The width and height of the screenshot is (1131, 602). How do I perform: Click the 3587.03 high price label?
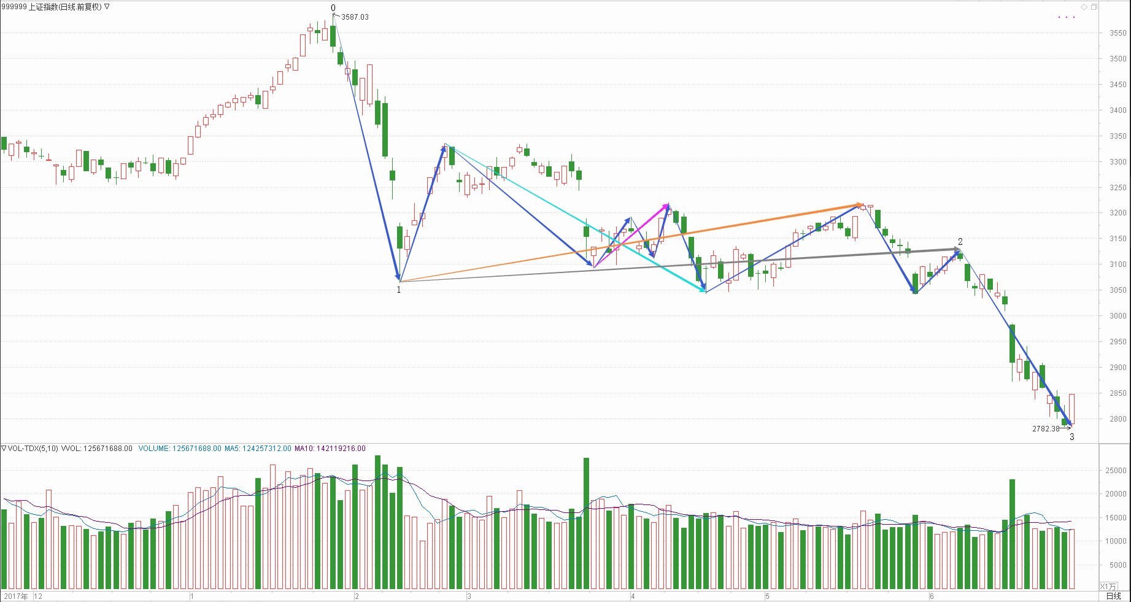point(355,17)
